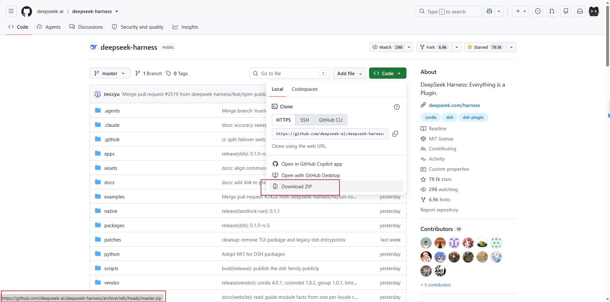Viewport: 610px width, 302px height.
Task: Open the clone help question icon
Action: (397, 107)
